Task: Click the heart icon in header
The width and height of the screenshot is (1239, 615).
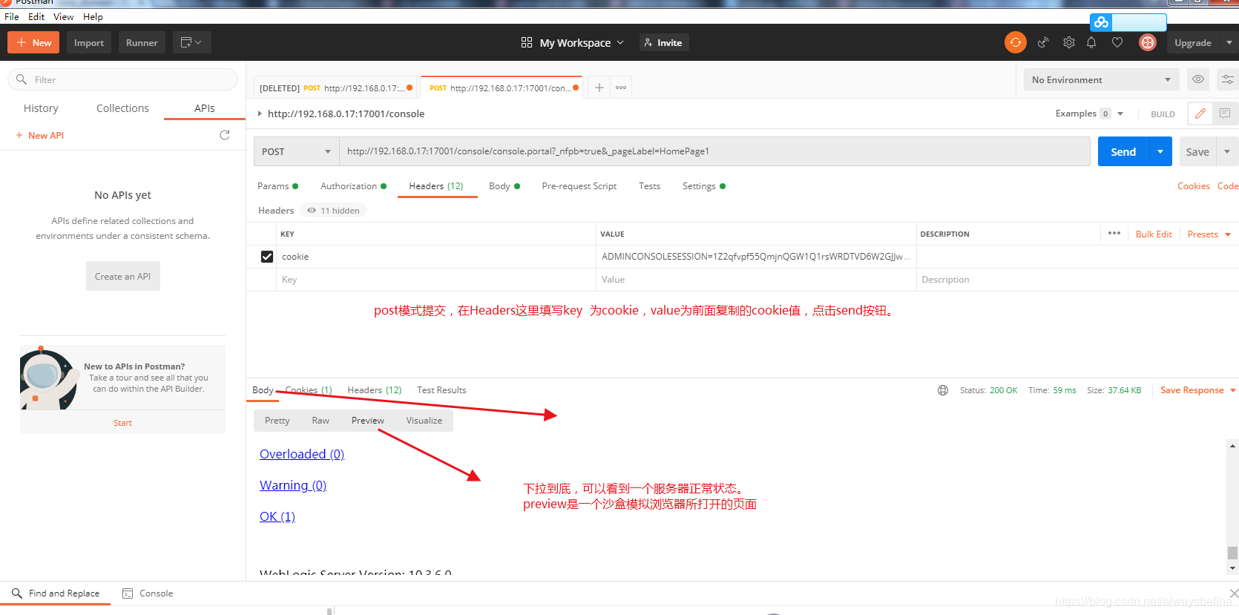Action: [x=1117, y=42]
